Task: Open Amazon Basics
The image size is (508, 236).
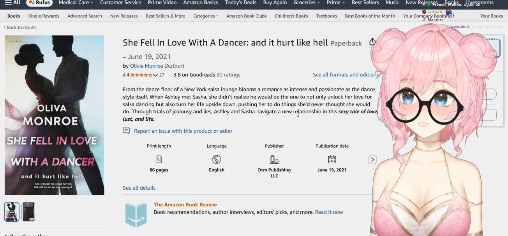Action: [201, 3]
